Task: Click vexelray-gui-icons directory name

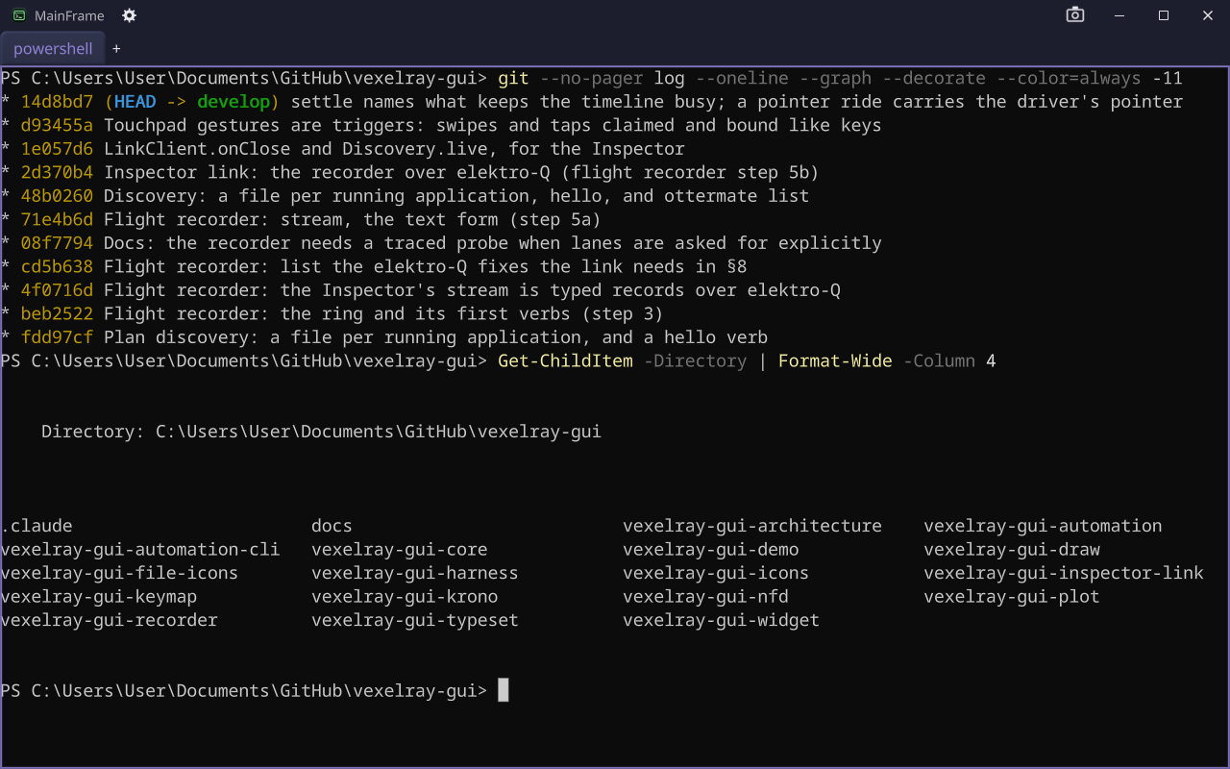Action: pyautogui.click(x=716, y=573)
